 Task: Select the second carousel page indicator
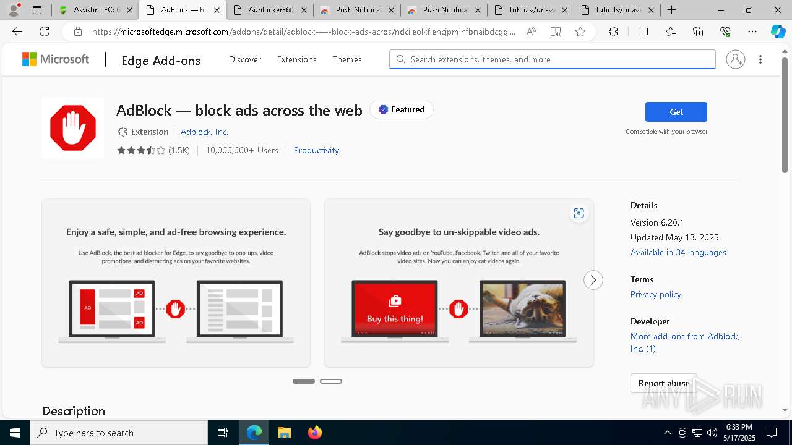(x=331, y=381)
